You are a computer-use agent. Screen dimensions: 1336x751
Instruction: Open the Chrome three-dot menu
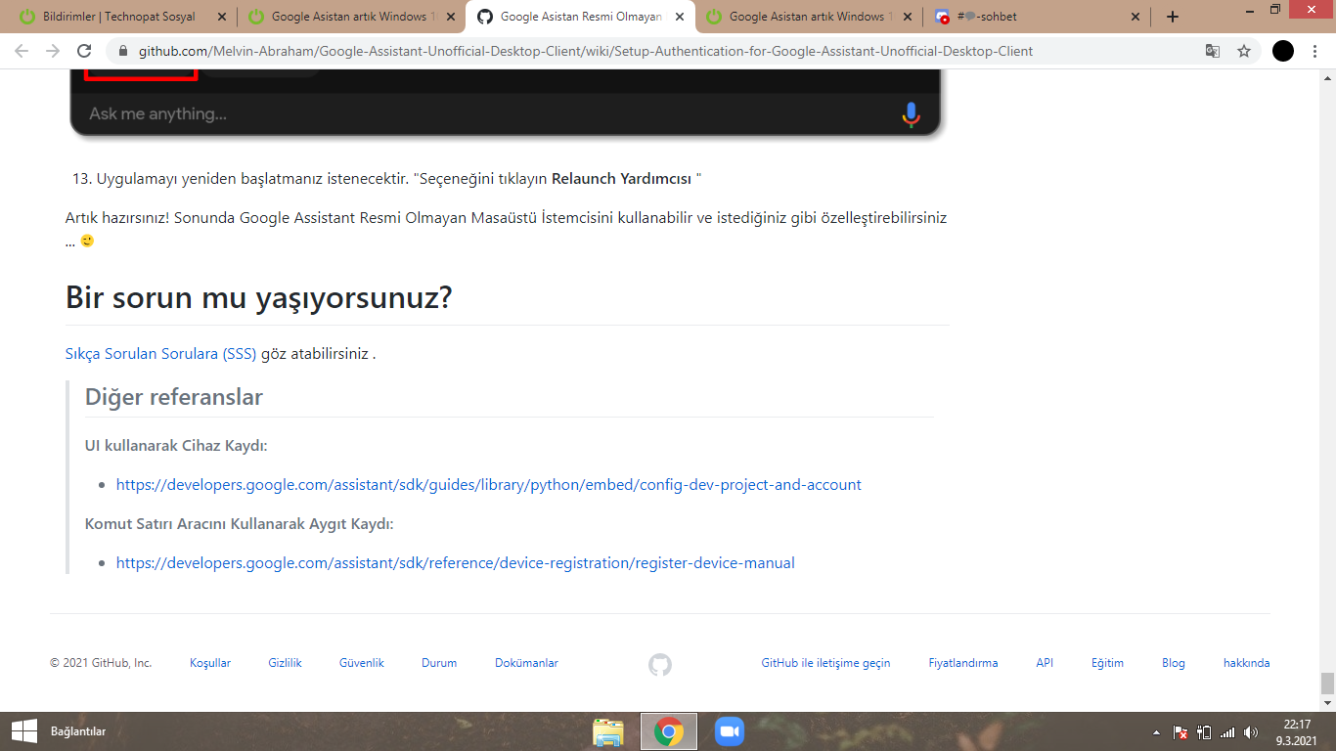point(1316,51)
